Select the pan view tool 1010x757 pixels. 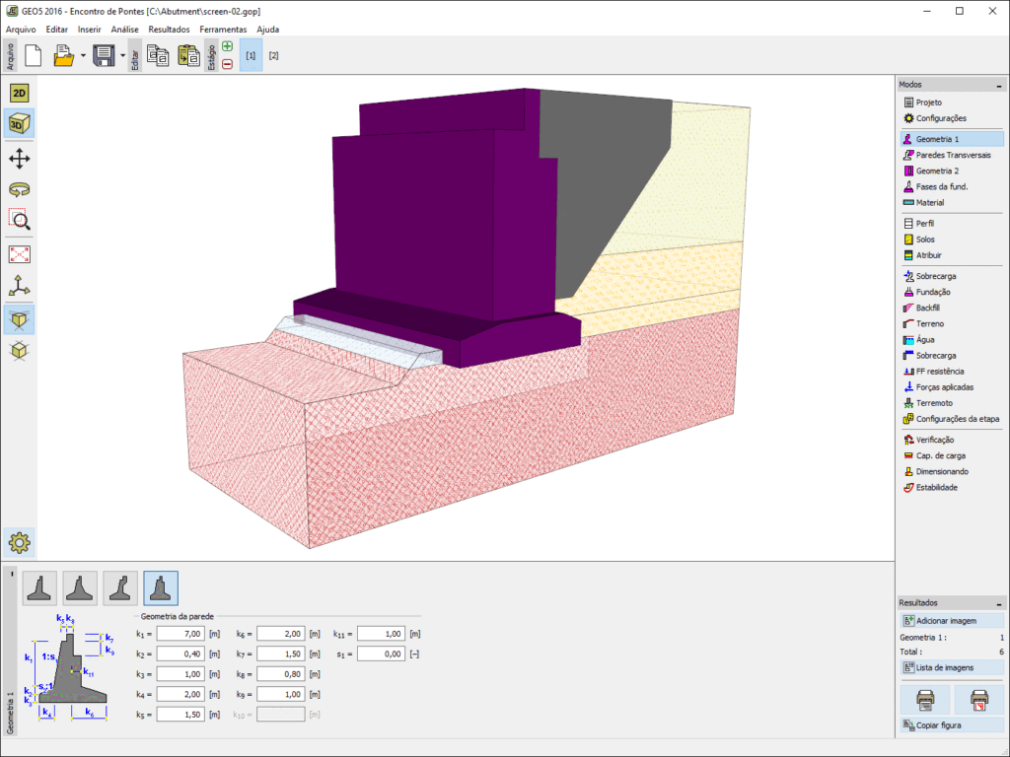pyautogui.click(x=20, y=159)
